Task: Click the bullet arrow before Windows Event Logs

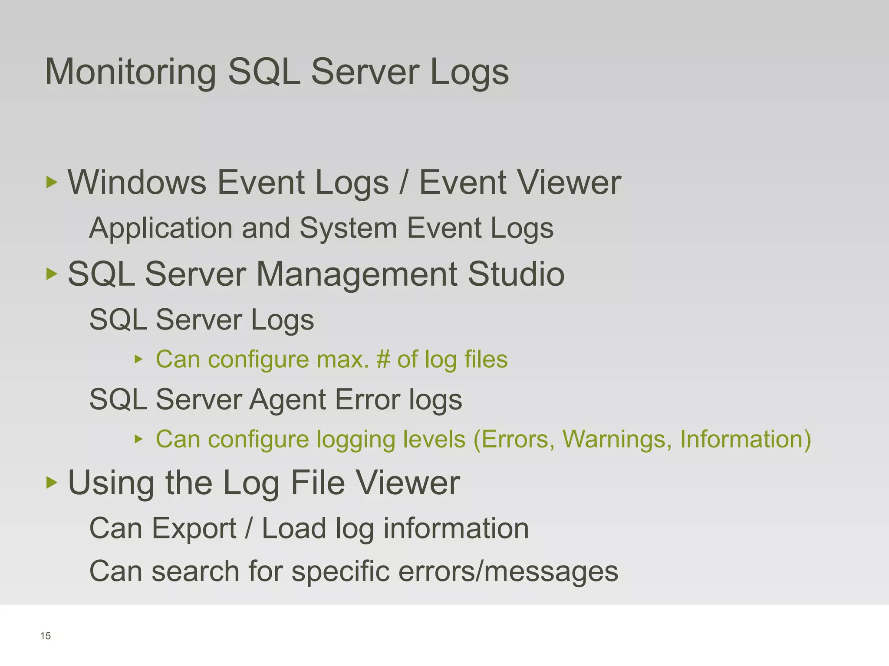Action: [52, 183]
